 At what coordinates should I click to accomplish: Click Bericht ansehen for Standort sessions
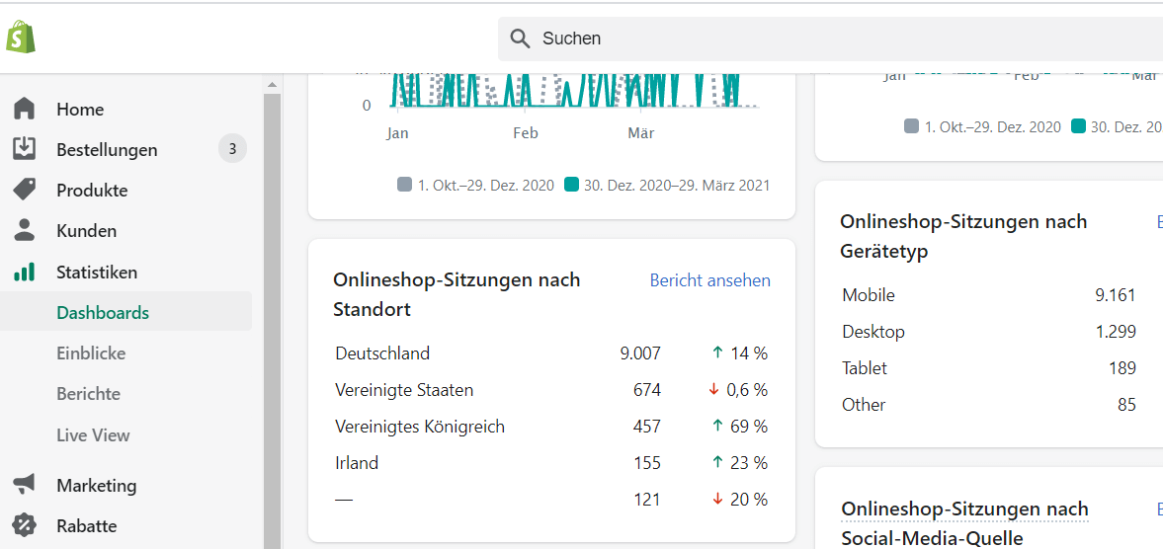pyautogui.click(x=709, y=280)
